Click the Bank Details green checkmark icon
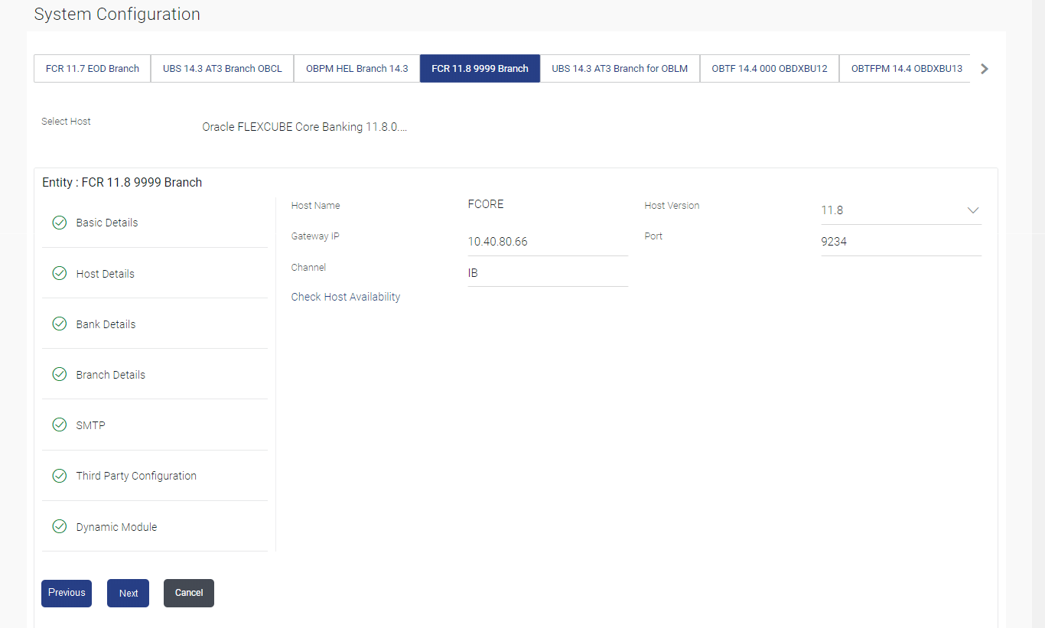This screenshot has height=628, width=1045. click(59, 324)
